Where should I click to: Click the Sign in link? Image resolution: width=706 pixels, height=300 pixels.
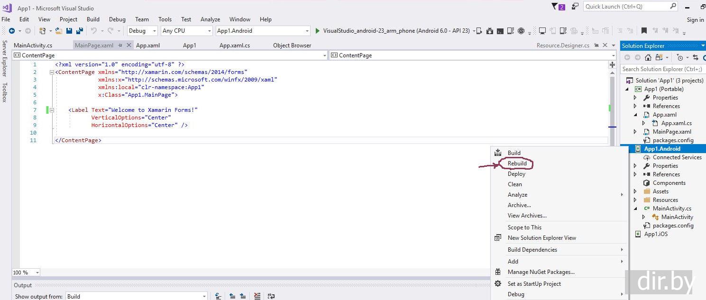[x=695, y=20]
